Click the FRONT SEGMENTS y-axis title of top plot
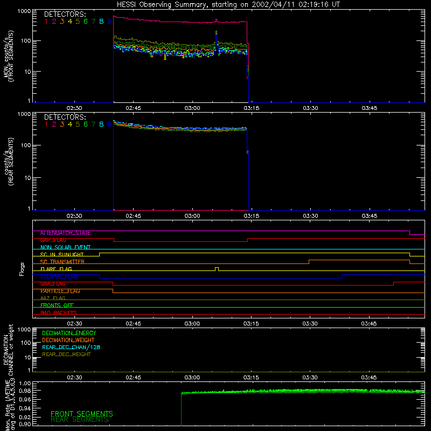 coord(11,57)
